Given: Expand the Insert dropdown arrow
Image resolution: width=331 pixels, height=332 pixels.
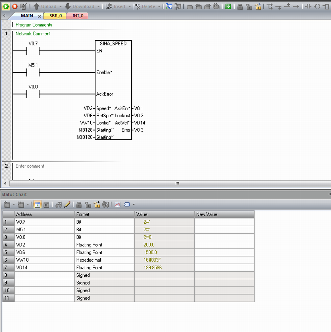Looking at the screenshot, I should pos(129,7).
